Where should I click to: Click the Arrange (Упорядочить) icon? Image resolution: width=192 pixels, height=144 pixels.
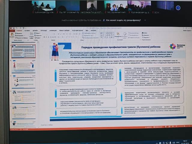pos(118,34)
